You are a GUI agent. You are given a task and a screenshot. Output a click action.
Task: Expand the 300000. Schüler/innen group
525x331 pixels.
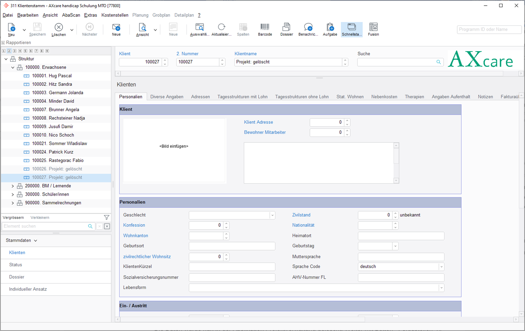(x=13, y=194)
